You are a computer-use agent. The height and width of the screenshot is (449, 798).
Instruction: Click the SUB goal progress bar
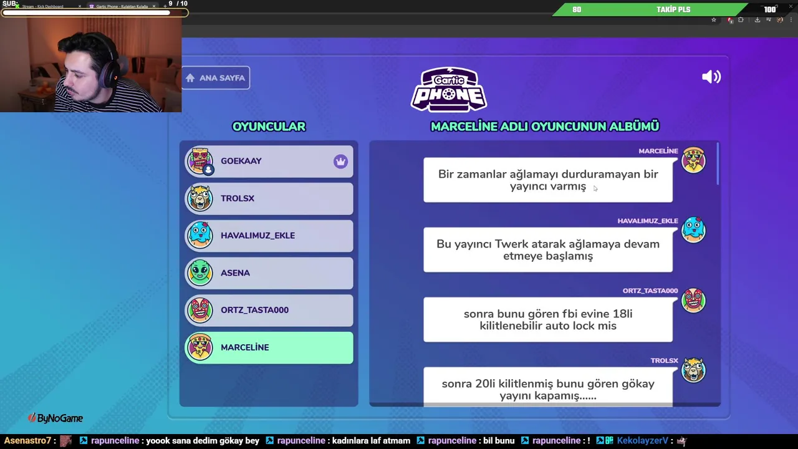[94, 12]
